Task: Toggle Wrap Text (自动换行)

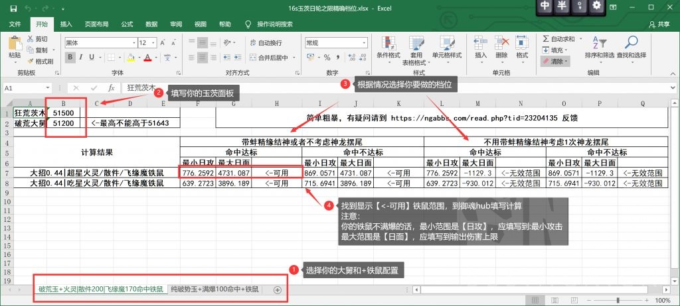Action: (x=265, y=42)
